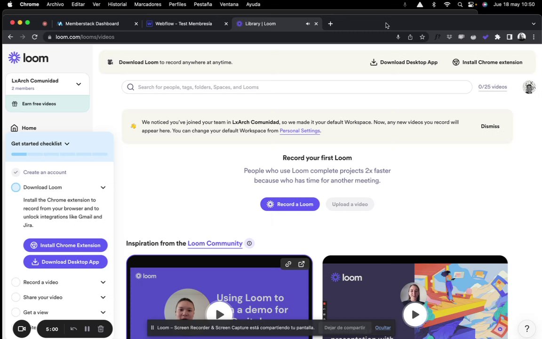
Task: Click the checklist progress bar
Action: (59, 154)
